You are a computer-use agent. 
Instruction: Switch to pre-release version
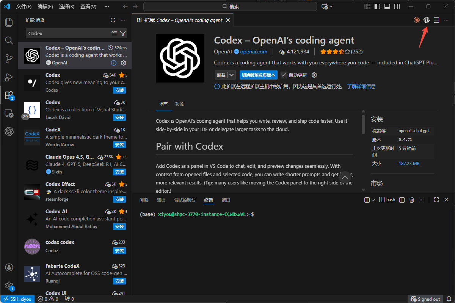(258, 75)
